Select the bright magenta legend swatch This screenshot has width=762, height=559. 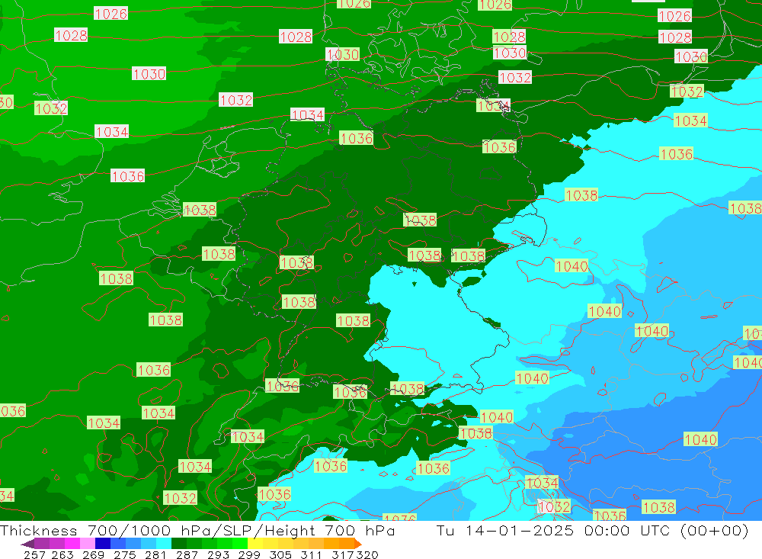72,544
